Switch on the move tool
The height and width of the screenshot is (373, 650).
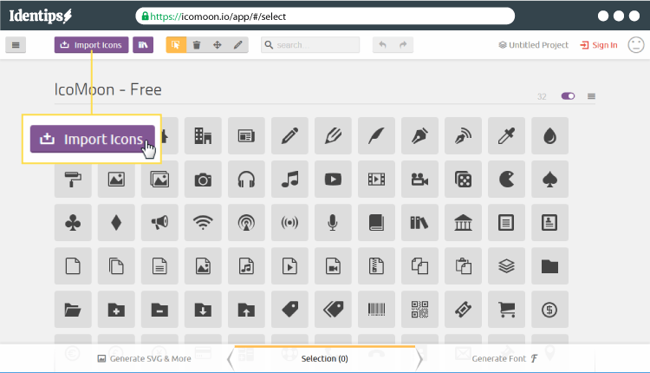pos(218,45)
